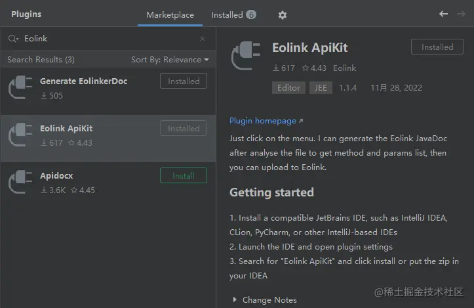Viewport: 474px width, 308px height.
Task: Click Generate EolinkerDoc plugin icon
Action: click(20, 87)
